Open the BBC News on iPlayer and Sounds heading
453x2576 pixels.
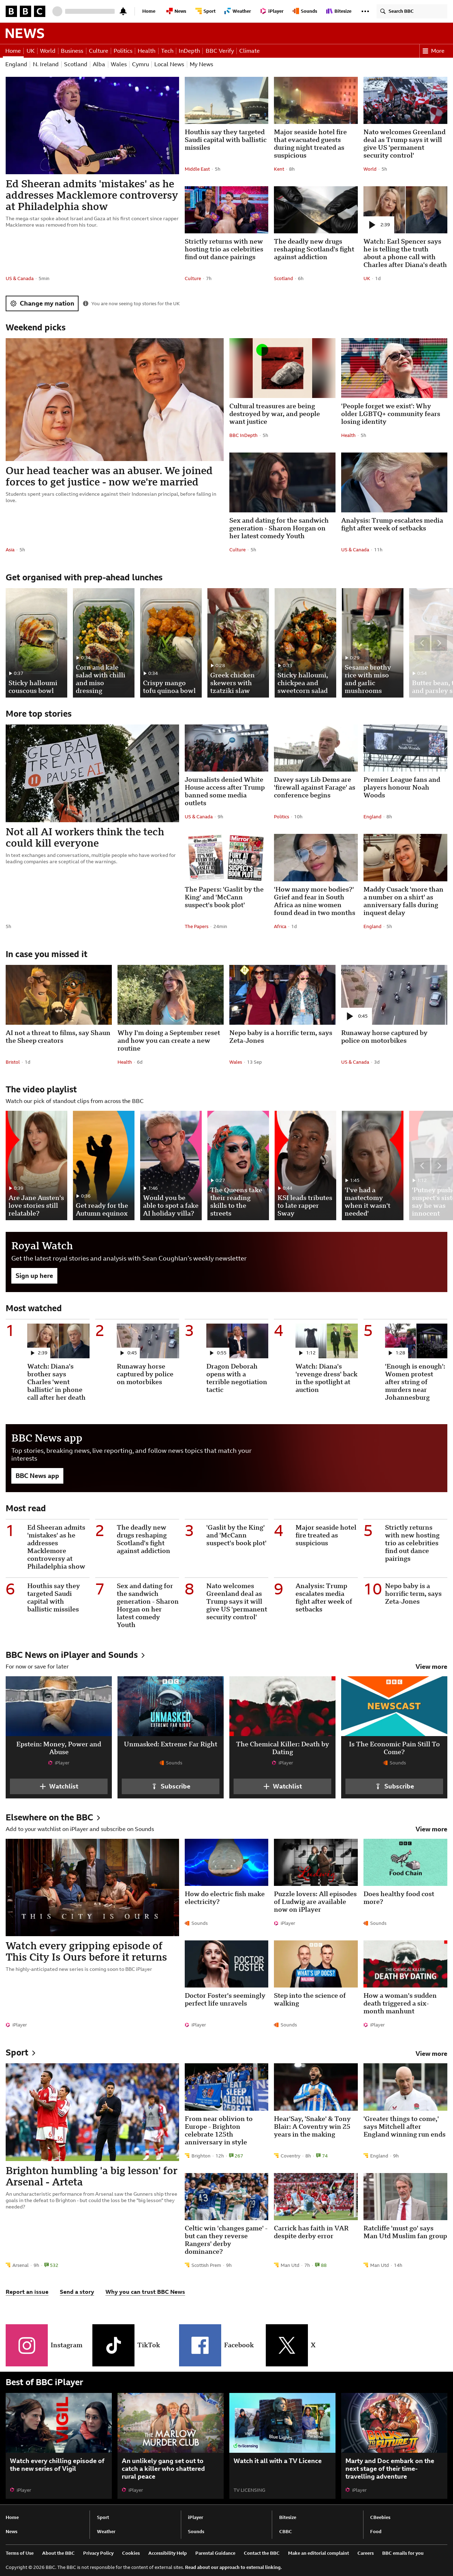click(x=75, y=1655)
